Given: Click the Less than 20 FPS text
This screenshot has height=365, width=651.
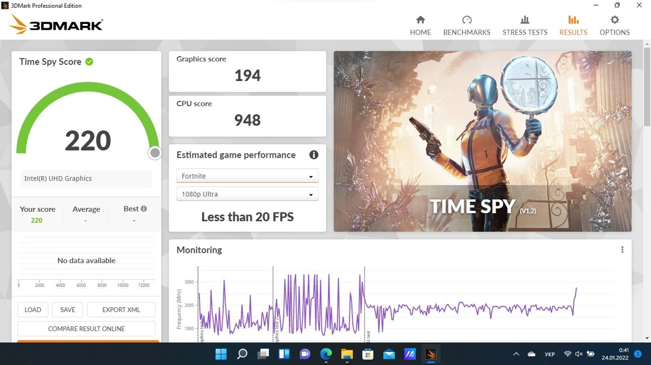Looking at the screenshot, I should pyautogui.click(x=247, y=216).
